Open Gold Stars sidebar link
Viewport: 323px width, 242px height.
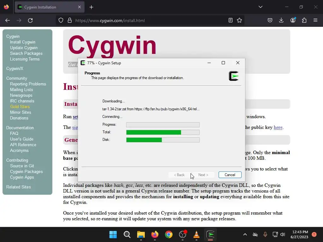pos(20,107)
